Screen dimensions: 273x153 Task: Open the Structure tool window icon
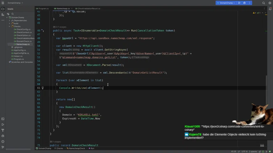point(3,15)
